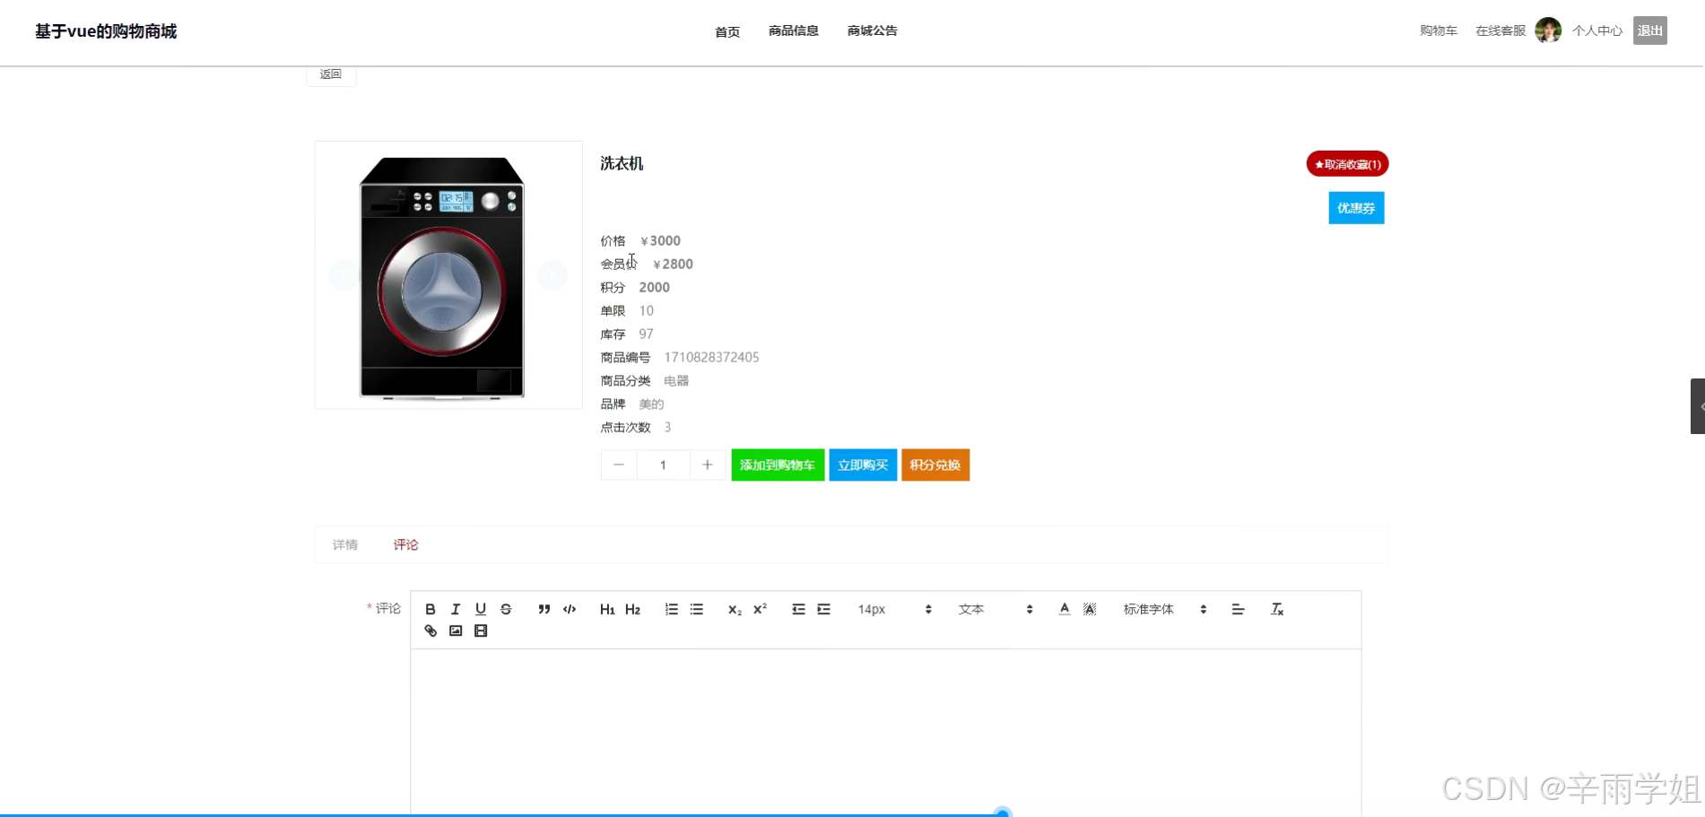Expand the side panel handle at right edge
Image resolution: width=1705 pixels, height=817 pixels.
[x=1698, y=406]
